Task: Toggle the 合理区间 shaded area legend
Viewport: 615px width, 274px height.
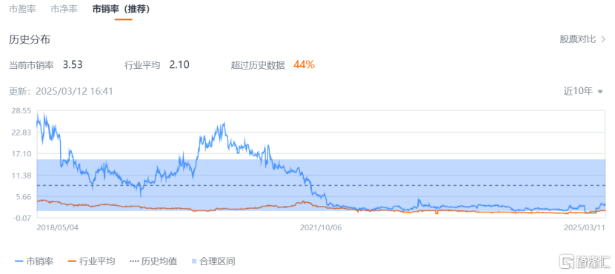Action: click(213, 261)
